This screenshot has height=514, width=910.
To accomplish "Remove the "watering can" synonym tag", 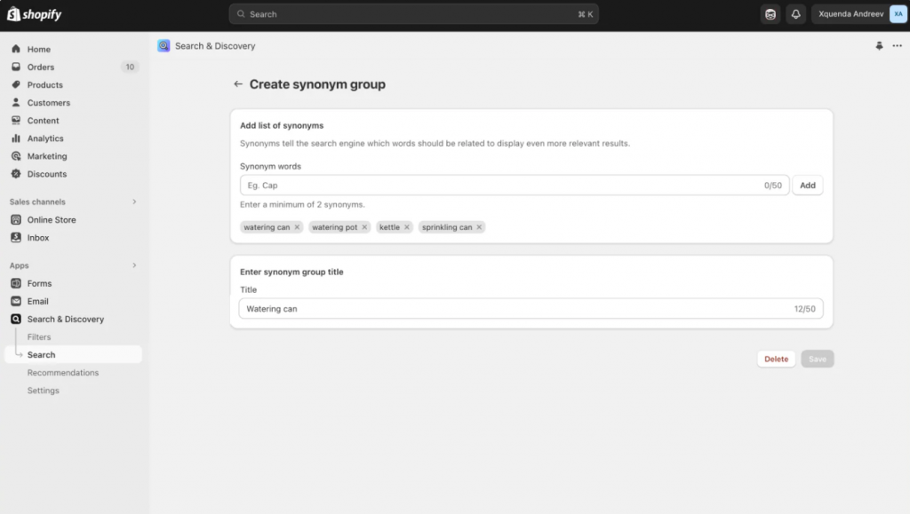I will 297,227.
